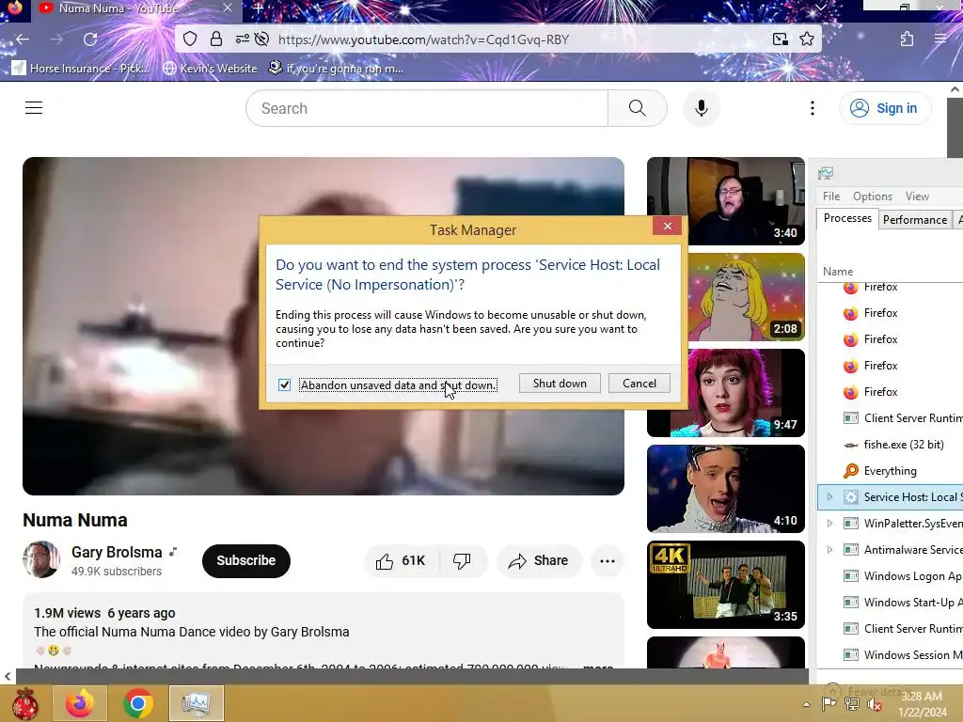Screen dimensions: 963x722
Task: Open the YouTube guide hamburger menu
Action: [x=34, y=108]
